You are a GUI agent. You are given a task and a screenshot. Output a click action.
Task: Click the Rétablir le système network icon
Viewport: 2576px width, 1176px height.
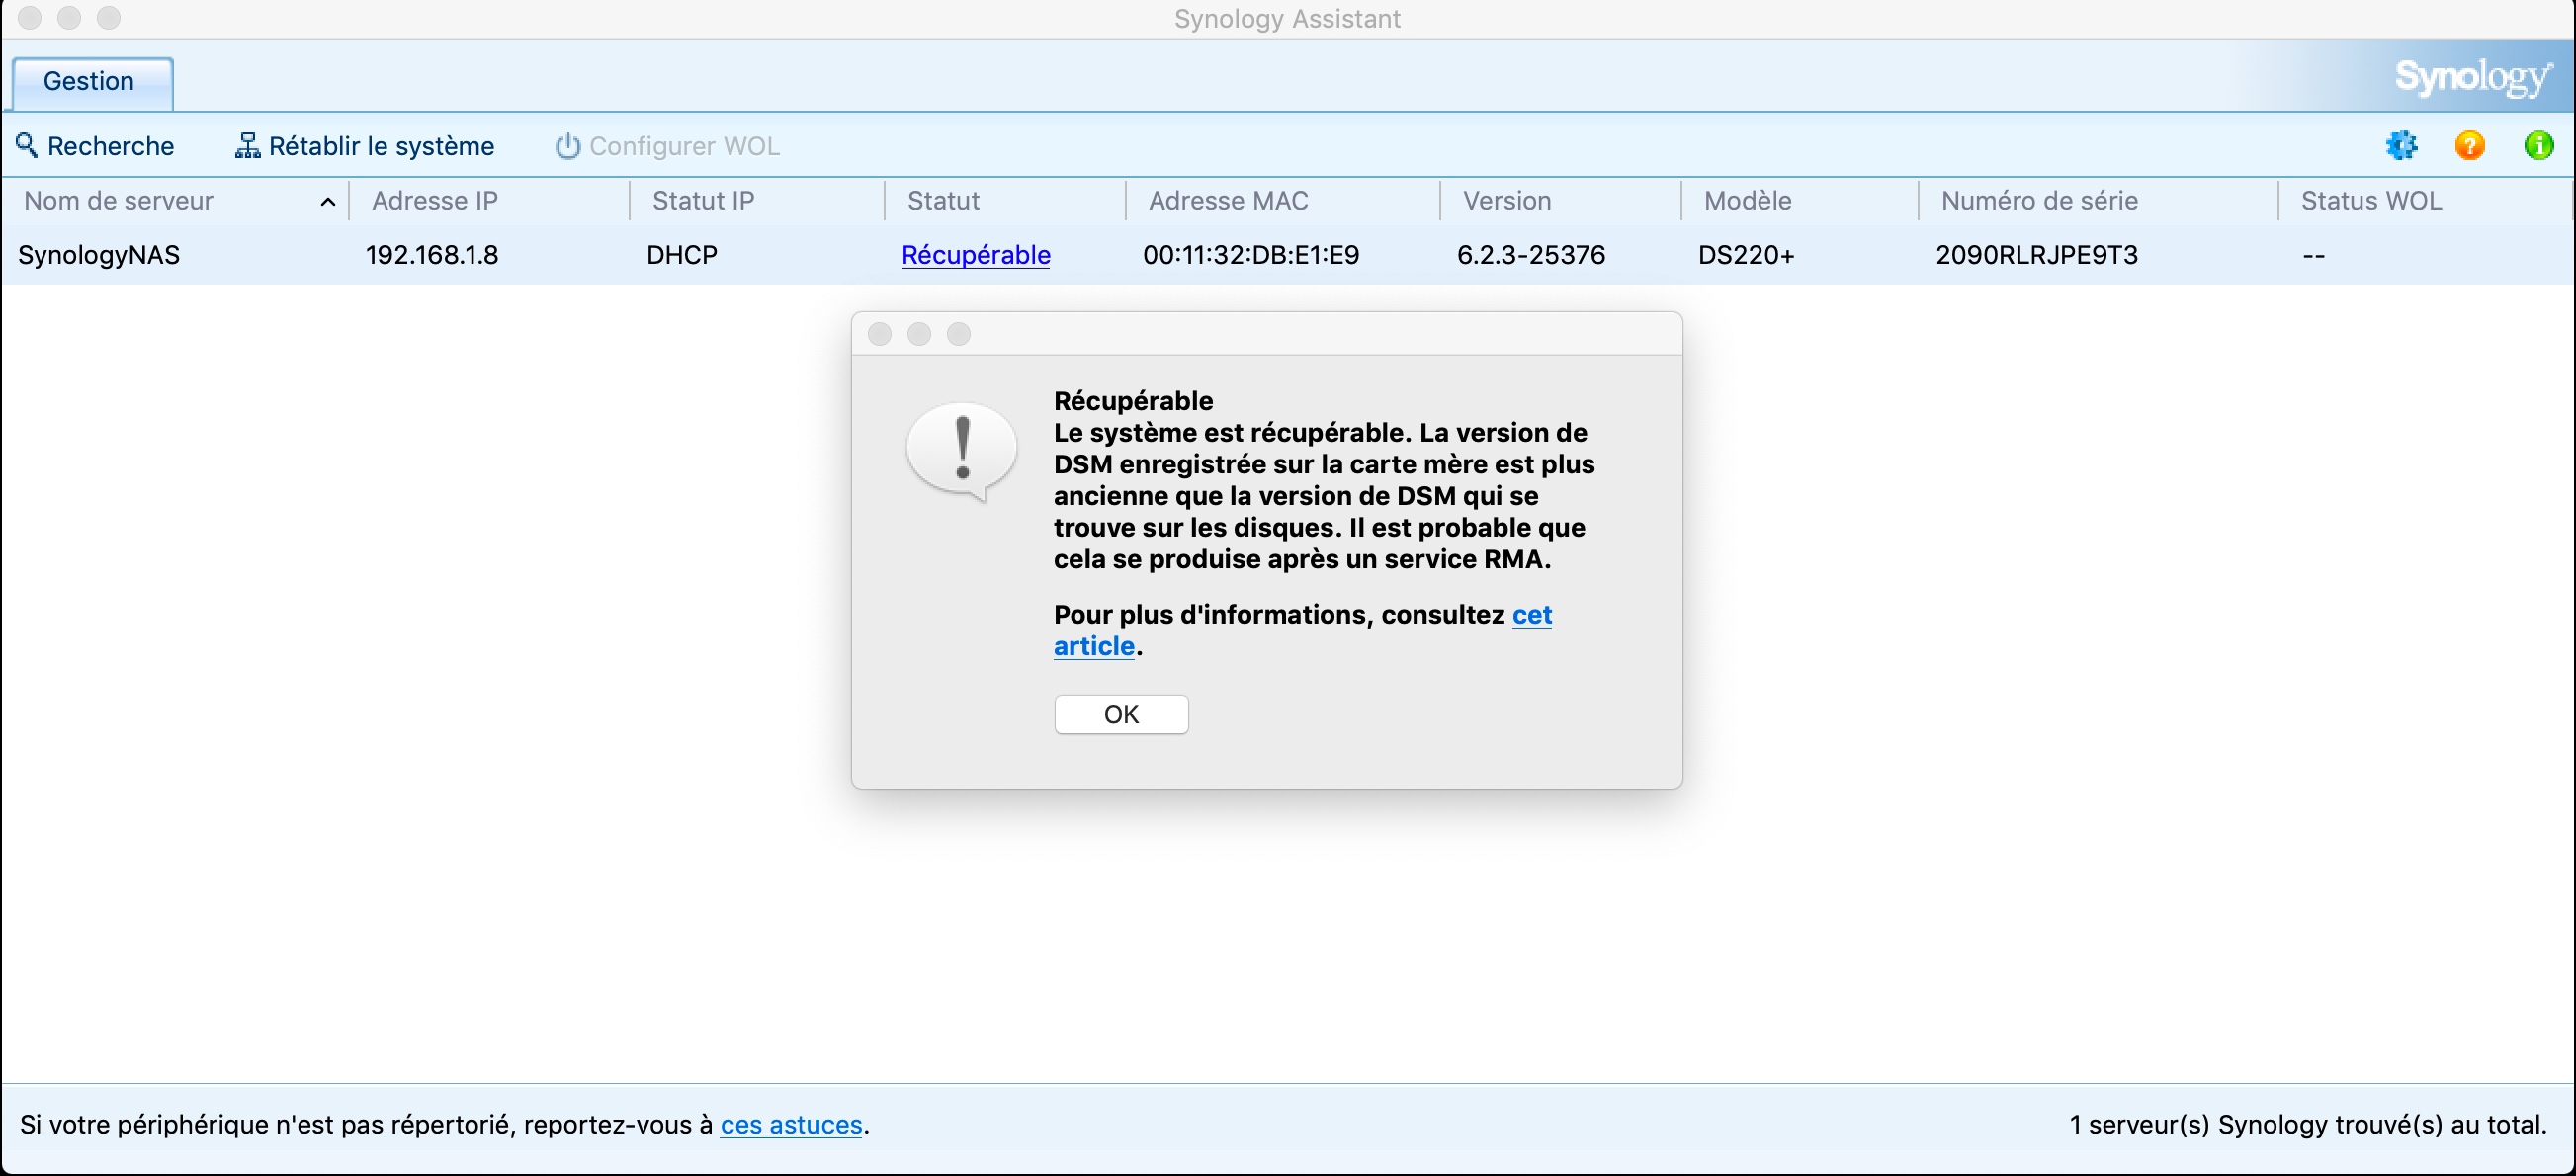(247, 146)
